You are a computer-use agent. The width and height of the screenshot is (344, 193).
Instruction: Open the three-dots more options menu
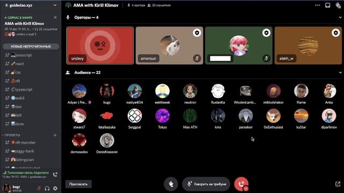pyautogui.click(x=318, y=5)
